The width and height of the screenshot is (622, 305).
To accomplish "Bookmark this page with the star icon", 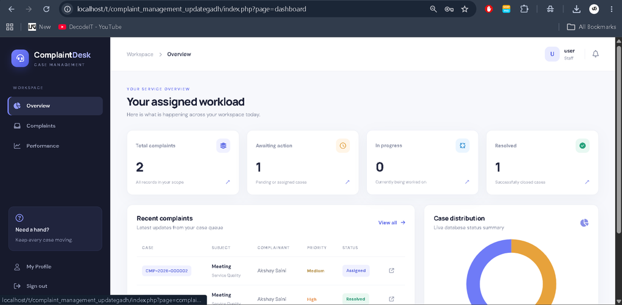I will tap(465, 8).
